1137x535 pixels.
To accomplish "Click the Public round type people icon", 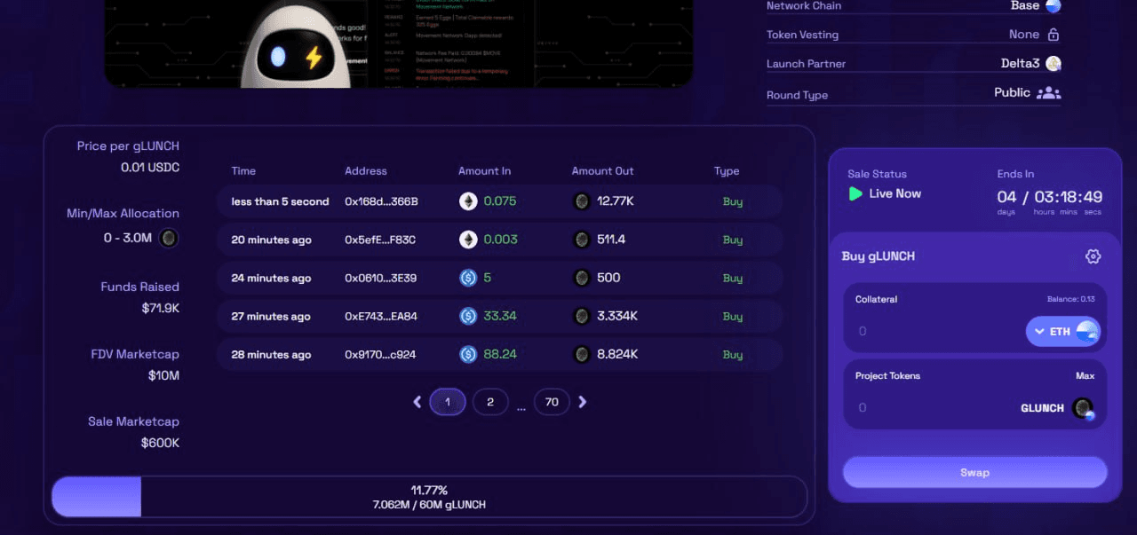I will (x=1047, y=92).
